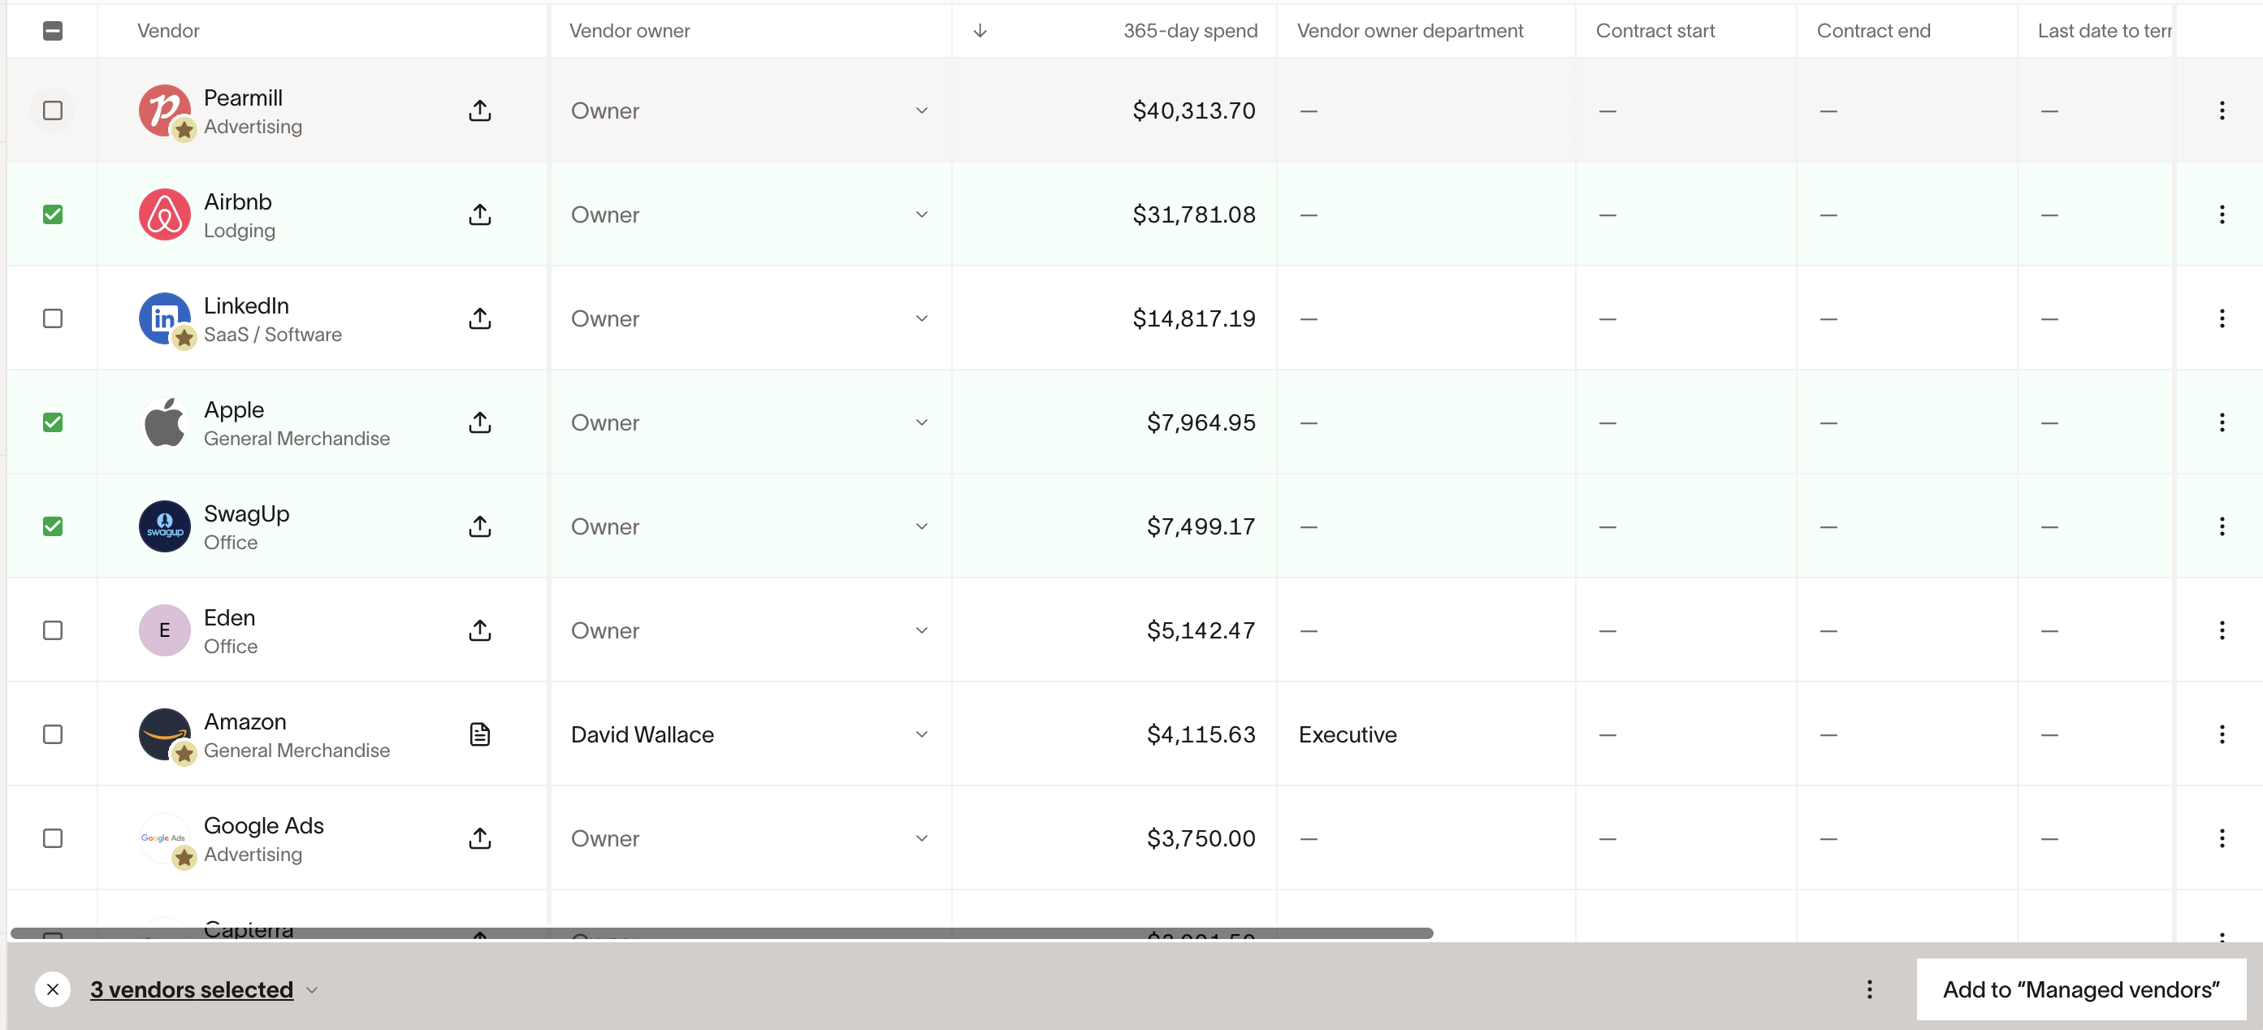Viewport: 2263px width, 1030px height.
Task: Open David Wallace owner dropdown for Amazon
Action: click(x=751, y=734)
